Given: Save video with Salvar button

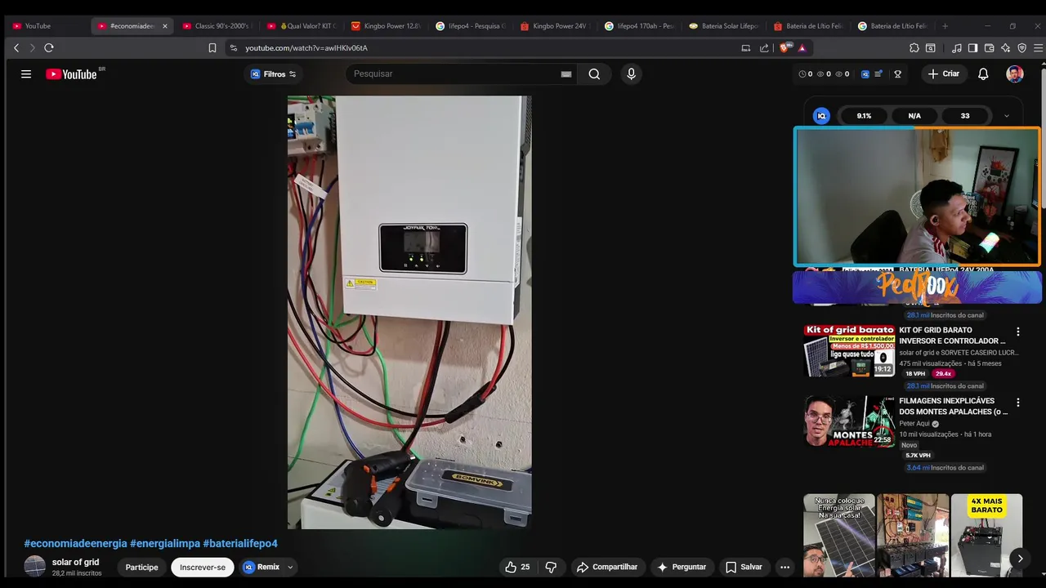Looking at the screenshot, I should (x=744, y=567).
